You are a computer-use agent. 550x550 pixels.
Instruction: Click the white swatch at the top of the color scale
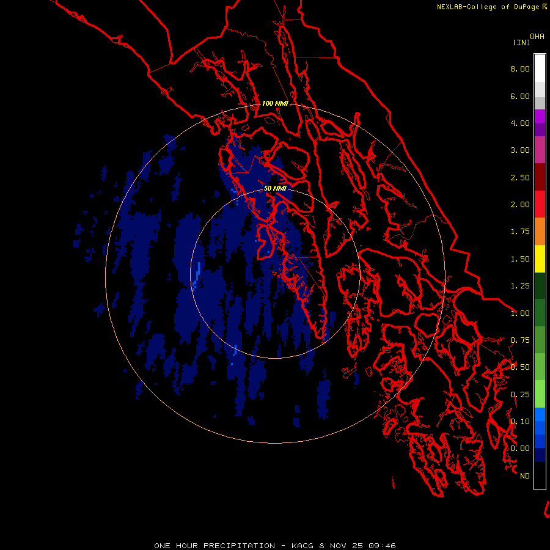click(540, 68)
